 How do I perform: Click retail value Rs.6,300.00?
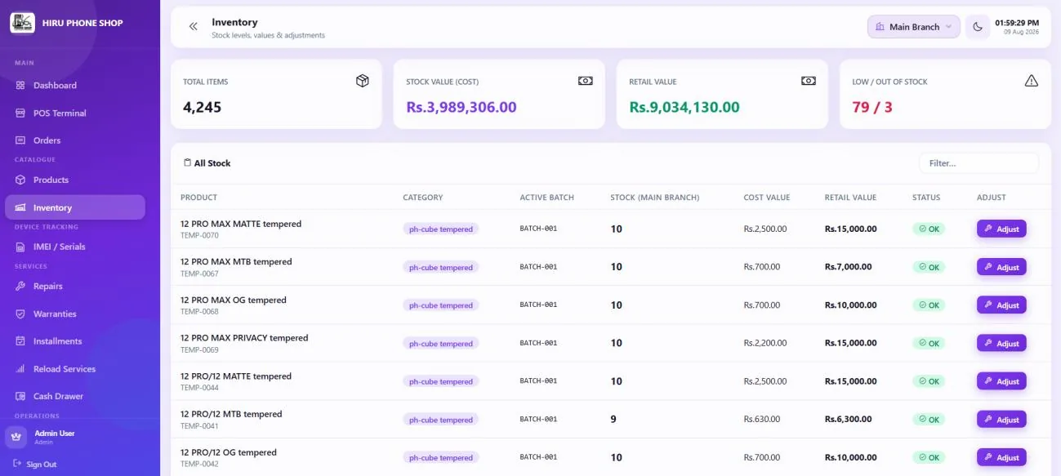[848, 419]
